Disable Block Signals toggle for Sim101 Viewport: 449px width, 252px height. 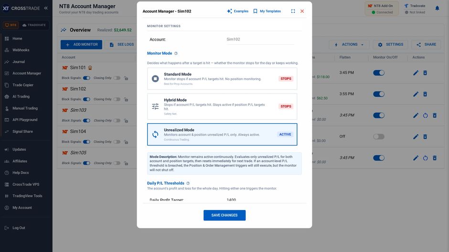click(86, 78)
